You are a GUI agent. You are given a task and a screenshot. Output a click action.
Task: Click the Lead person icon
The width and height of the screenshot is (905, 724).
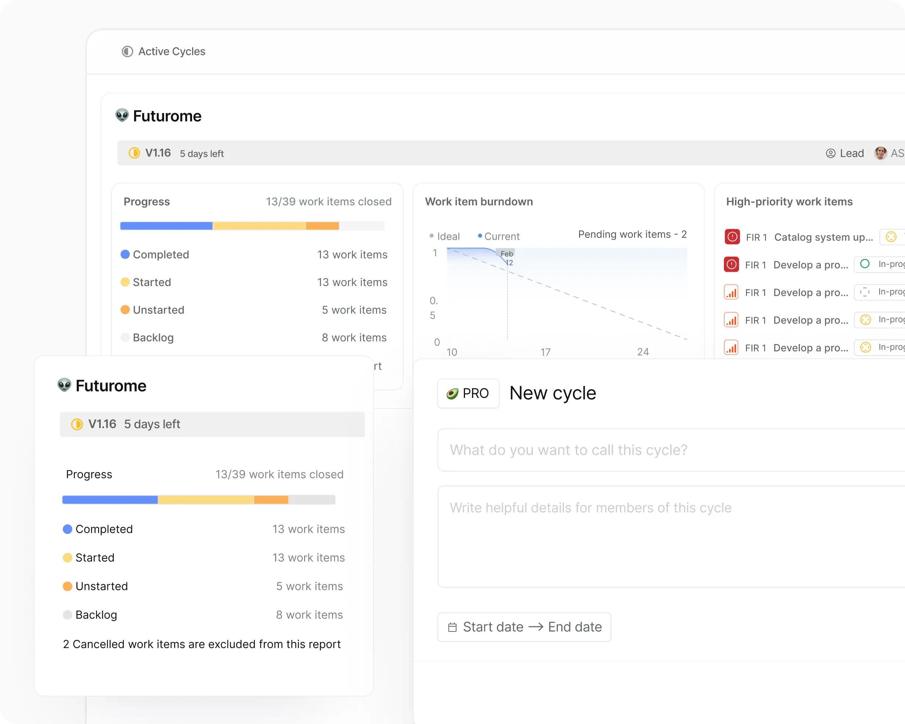pos(830,153)
